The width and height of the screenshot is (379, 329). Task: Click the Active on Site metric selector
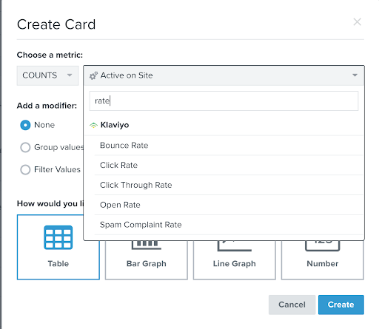point(224,75)
